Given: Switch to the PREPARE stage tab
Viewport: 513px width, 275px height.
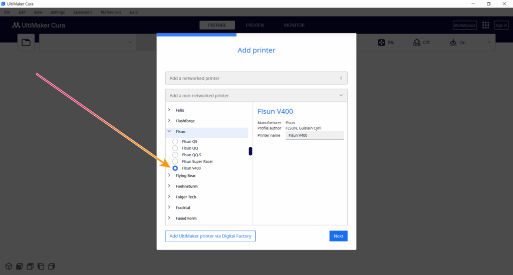Looking at the screenshot, I should coord(217,25).
